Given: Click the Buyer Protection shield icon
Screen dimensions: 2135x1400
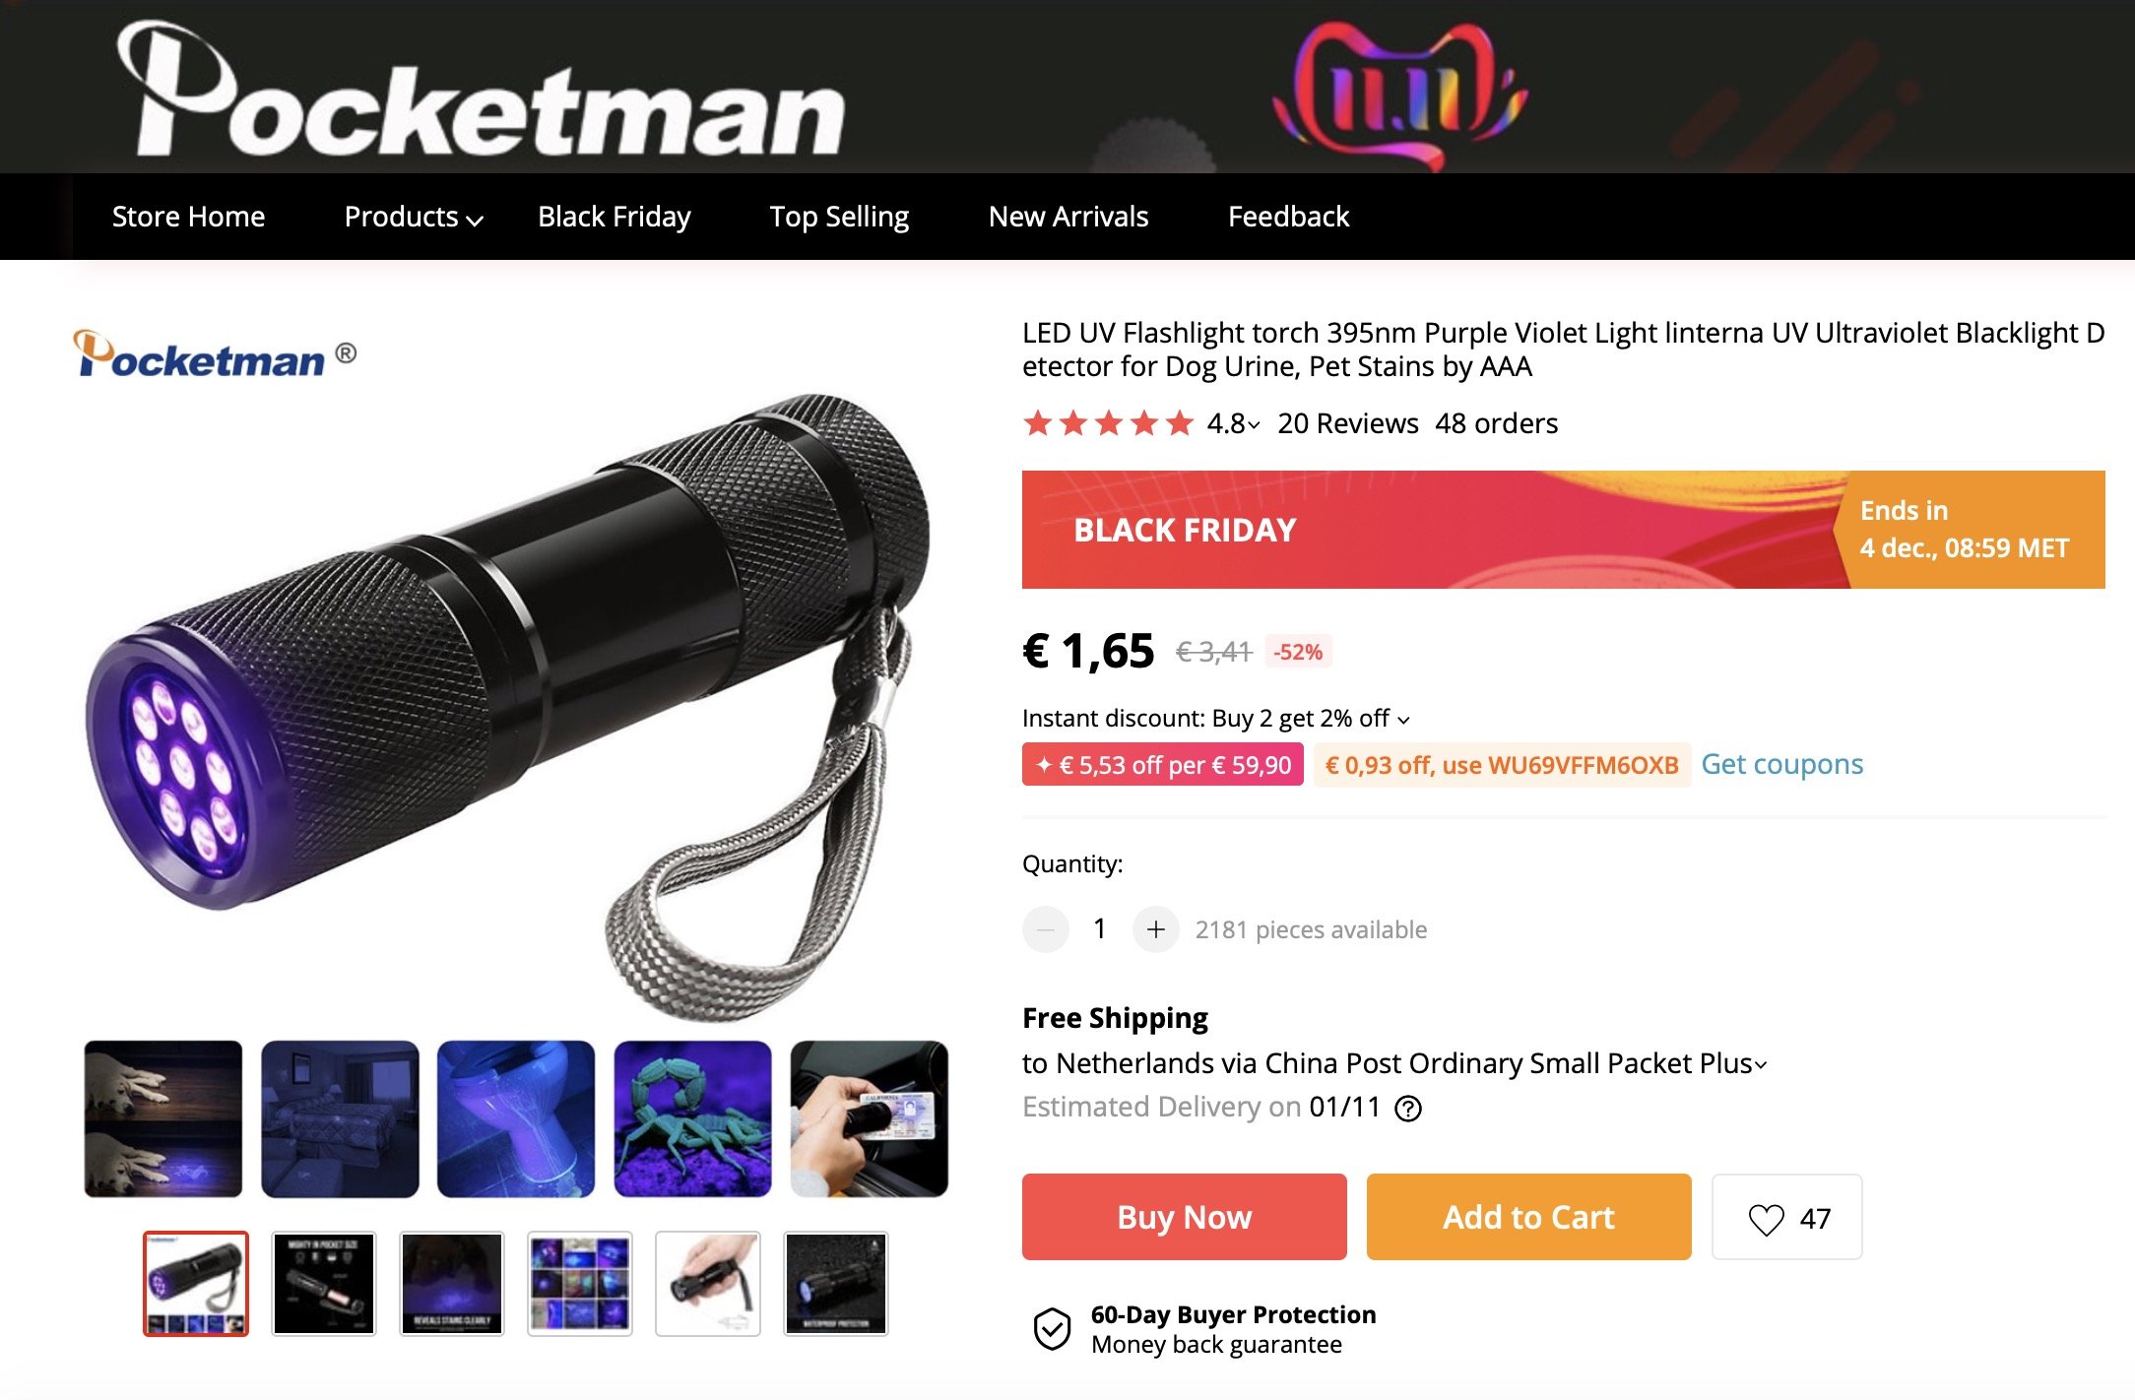Looking at the screenshot, I should tap(1052, 1329).
